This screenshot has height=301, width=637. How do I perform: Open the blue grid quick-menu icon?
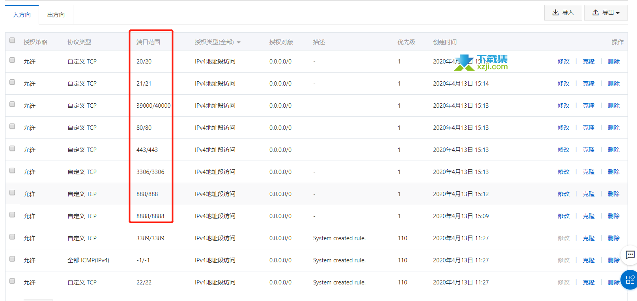[630, 280]
